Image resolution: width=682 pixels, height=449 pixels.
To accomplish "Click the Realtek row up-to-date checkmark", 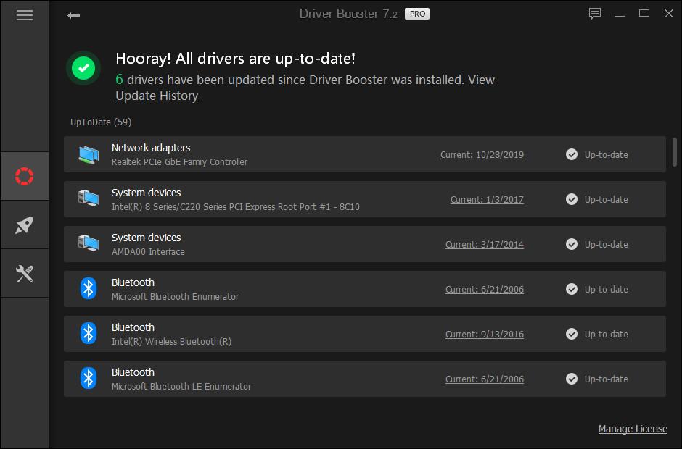I will click(x=572, y=154).
